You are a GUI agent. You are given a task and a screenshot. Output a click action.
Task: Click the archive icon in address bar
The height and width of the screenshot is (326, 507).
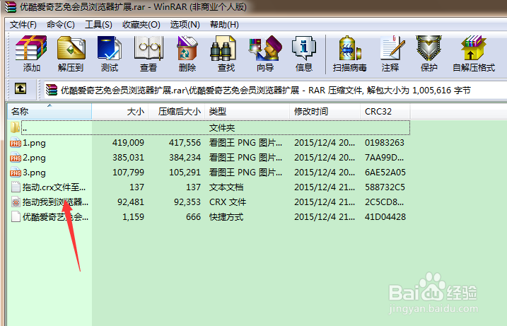point(52,90)
